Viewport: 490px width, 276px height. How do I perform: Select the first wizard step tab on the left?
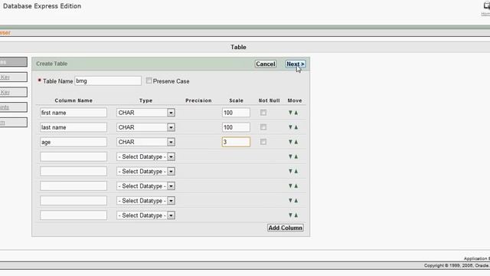(x=14, y=62)
